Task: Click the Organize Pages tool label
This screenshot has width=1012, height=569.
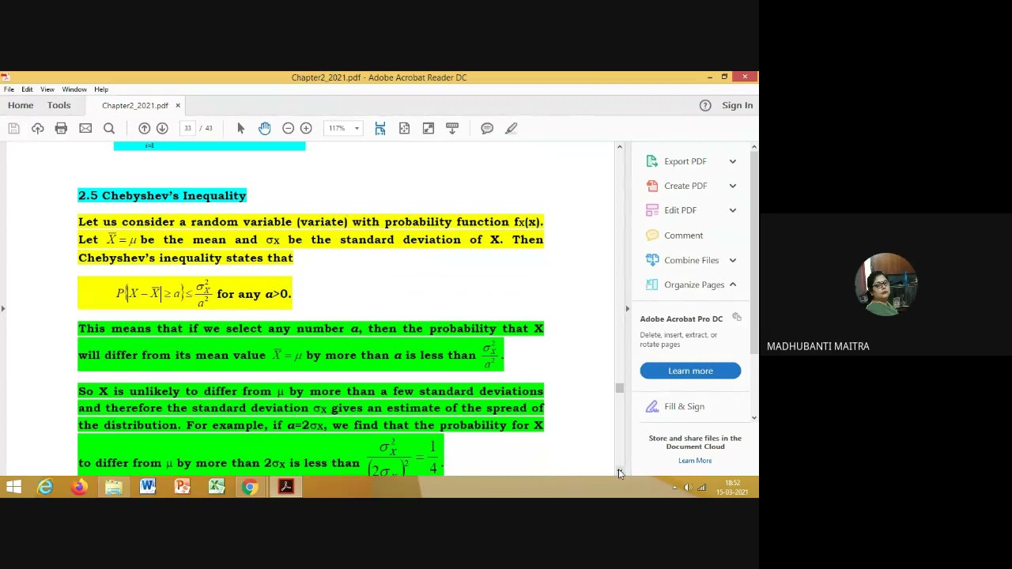Action: (x=694, y=284)
